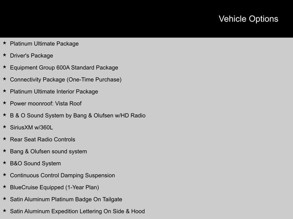Click the star beside Rear Seat Radio Controls
Screen dimensions: 293x219
click(5, 139)
